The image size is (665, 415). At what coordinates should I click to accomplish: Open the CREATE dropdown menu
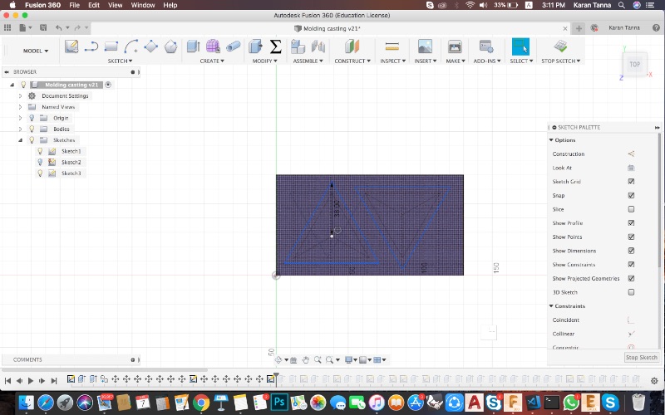click(212, 61)
